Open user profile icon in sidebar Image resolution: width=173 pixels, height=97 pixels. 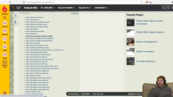click(x=5, y=93)
